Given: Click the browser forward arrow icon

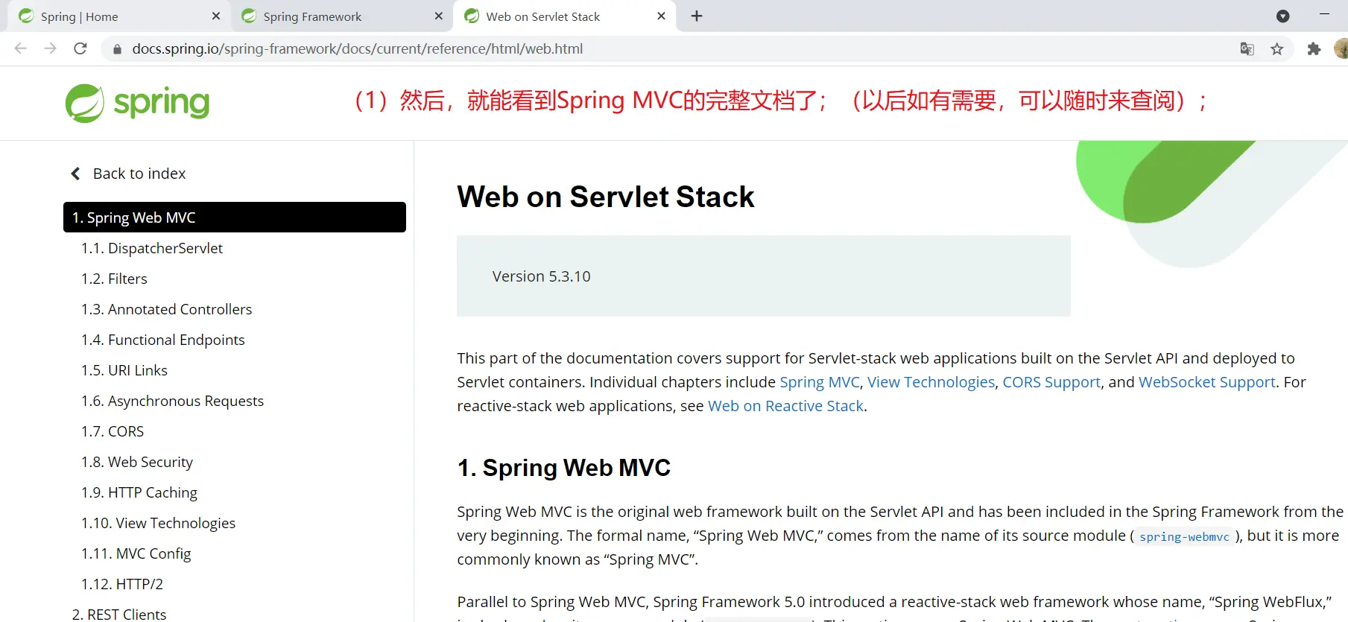Looking at the screenshot, I should [x=51, y=48].
